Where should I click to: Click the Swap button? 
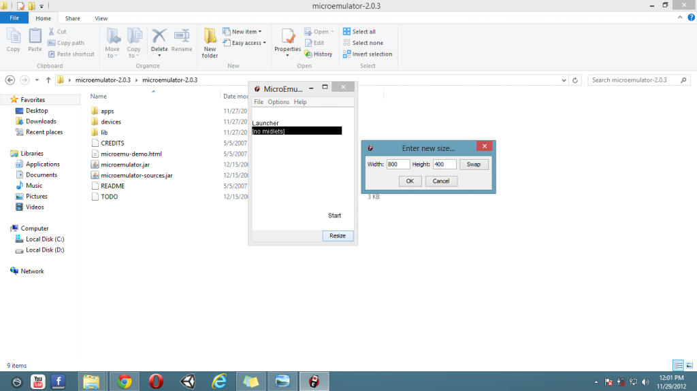coord(473,165)
